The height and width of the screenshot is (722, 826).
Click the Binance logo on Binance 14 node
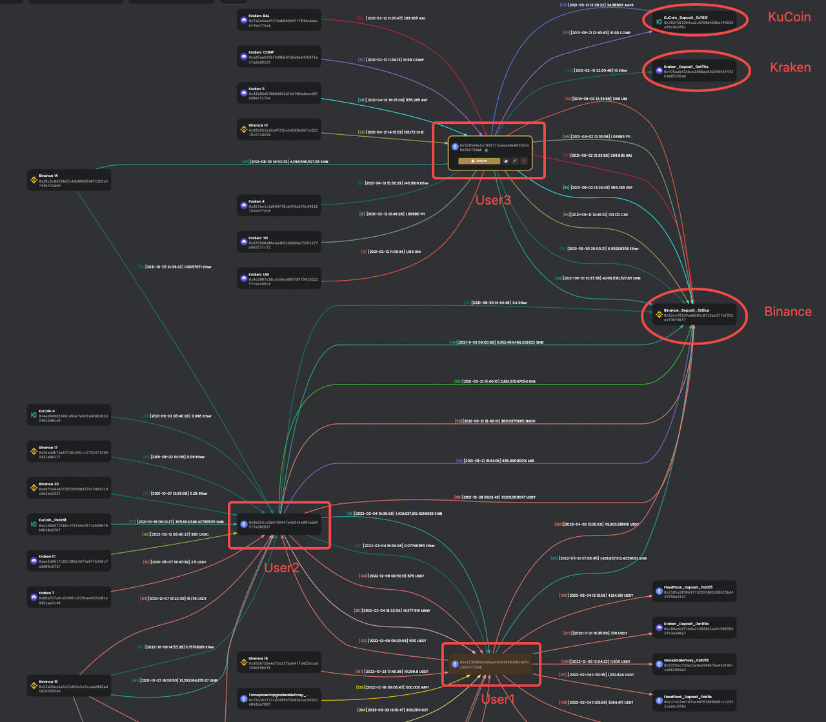pyautogui.click(x=34, y=181)
